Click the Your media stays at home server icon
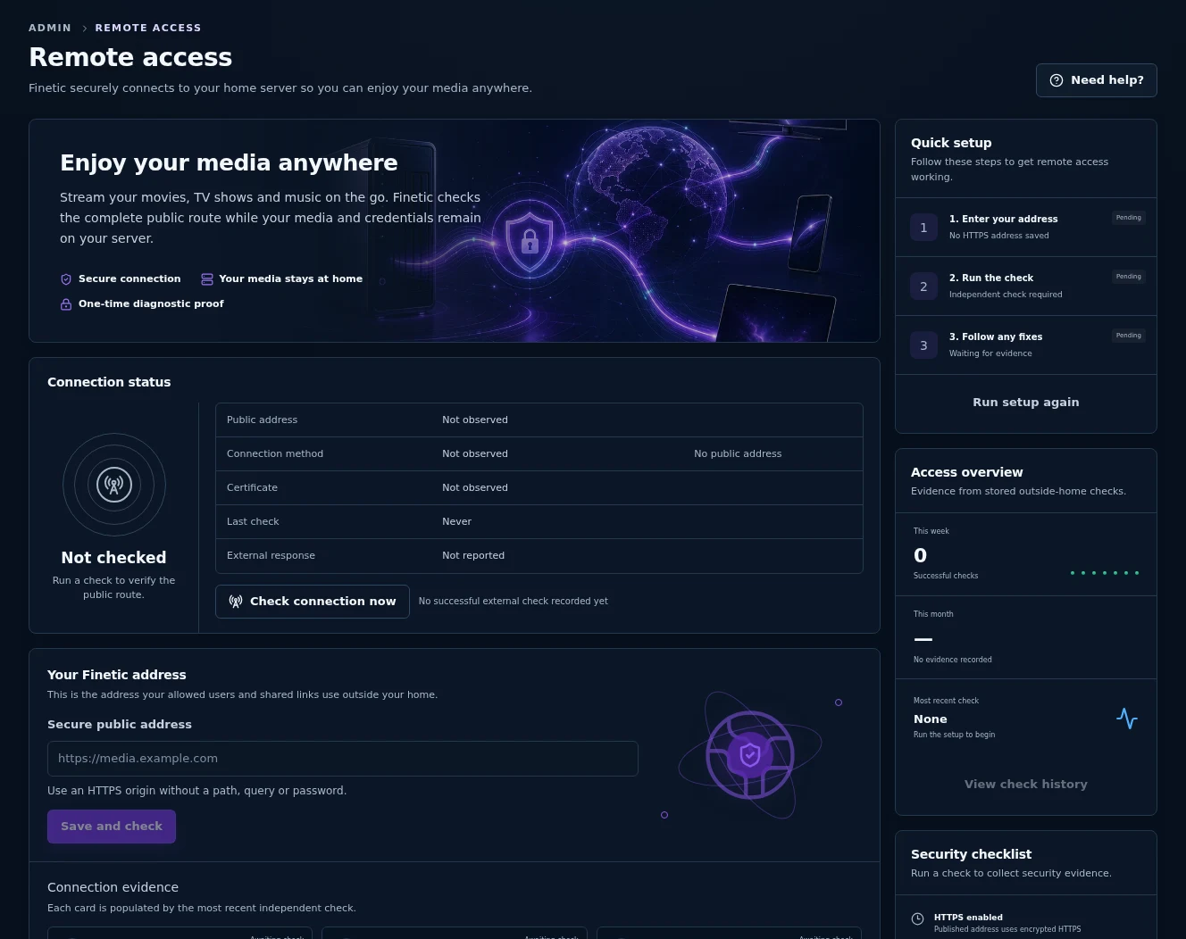 [207, 279]
